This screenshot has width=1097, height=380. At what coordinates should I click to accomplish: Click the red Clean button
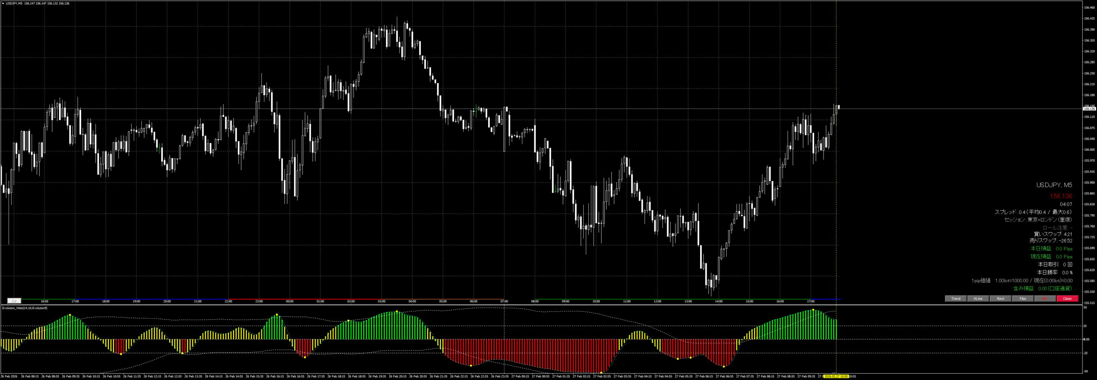1067,299
